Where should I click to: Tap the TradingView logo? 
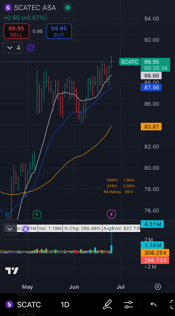click(12, 271)
